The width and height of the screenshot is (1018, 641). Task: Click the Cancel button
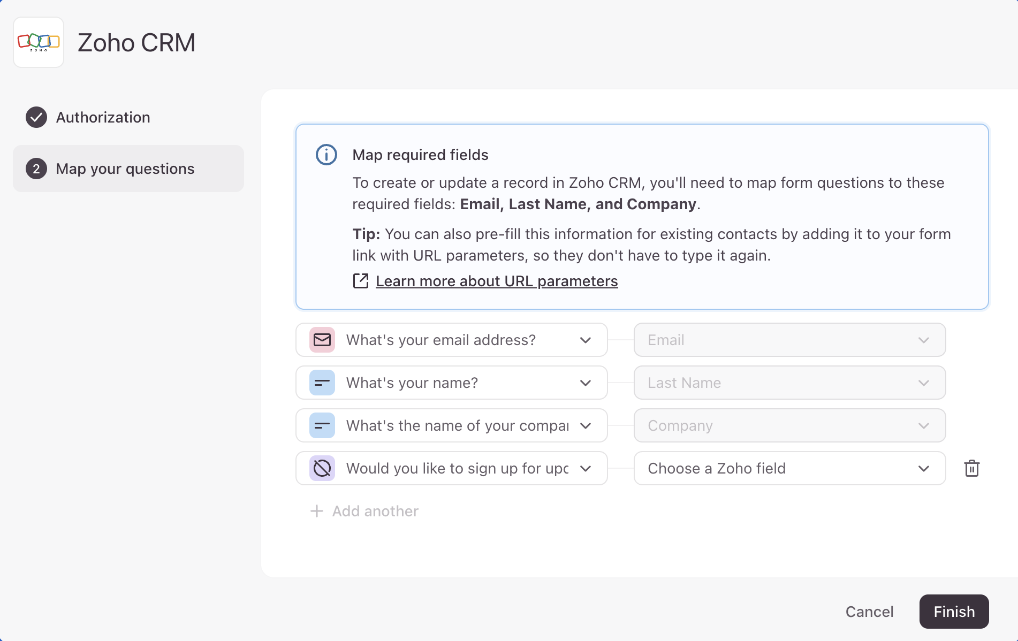tap(870, 612)
